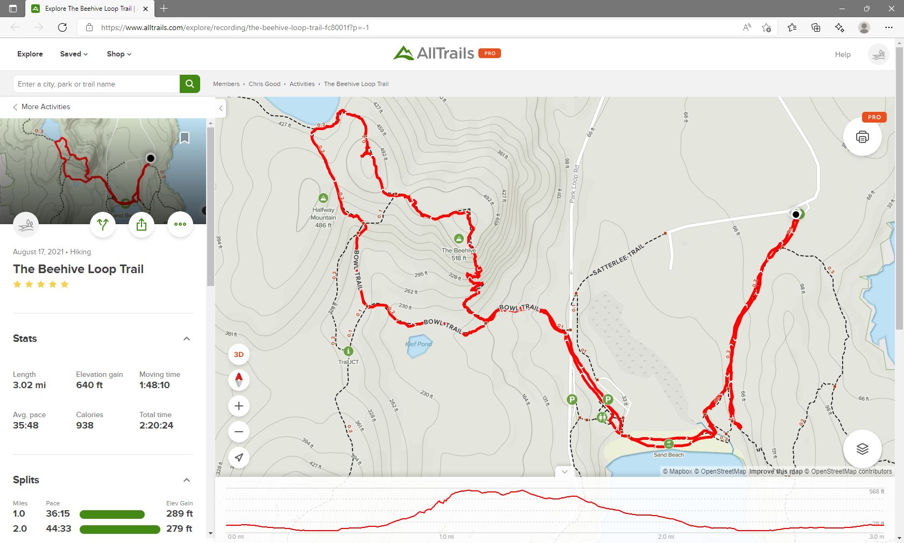Image resolution: width=904 pixels, height=543 pixels.
Task: Open the map layers button
Action: click(863, 449)
